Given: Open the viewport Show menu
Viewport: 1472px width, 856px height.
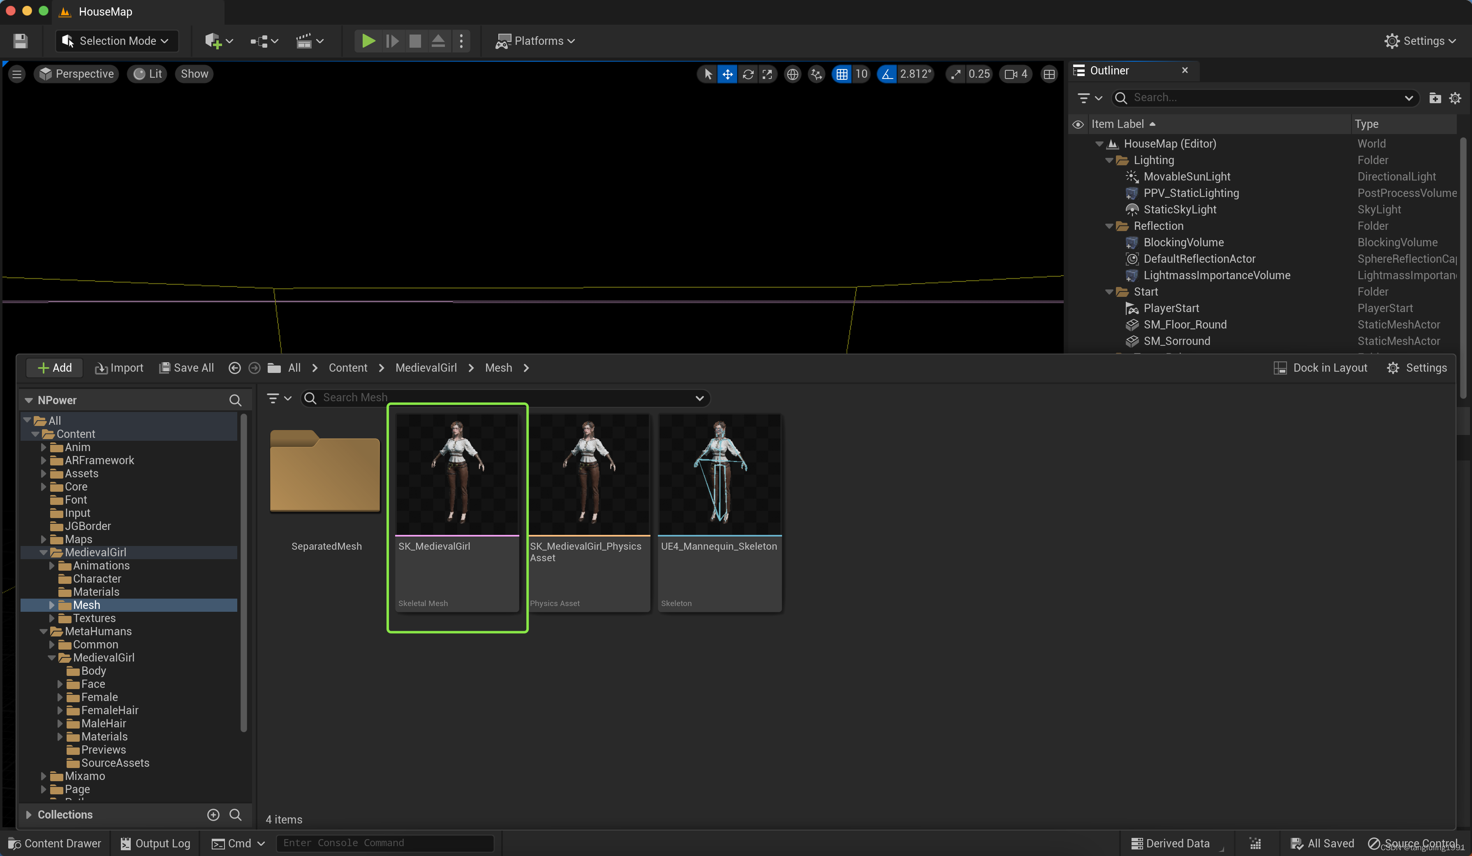Looking at the screenshot, I should [x=194, y=74].
